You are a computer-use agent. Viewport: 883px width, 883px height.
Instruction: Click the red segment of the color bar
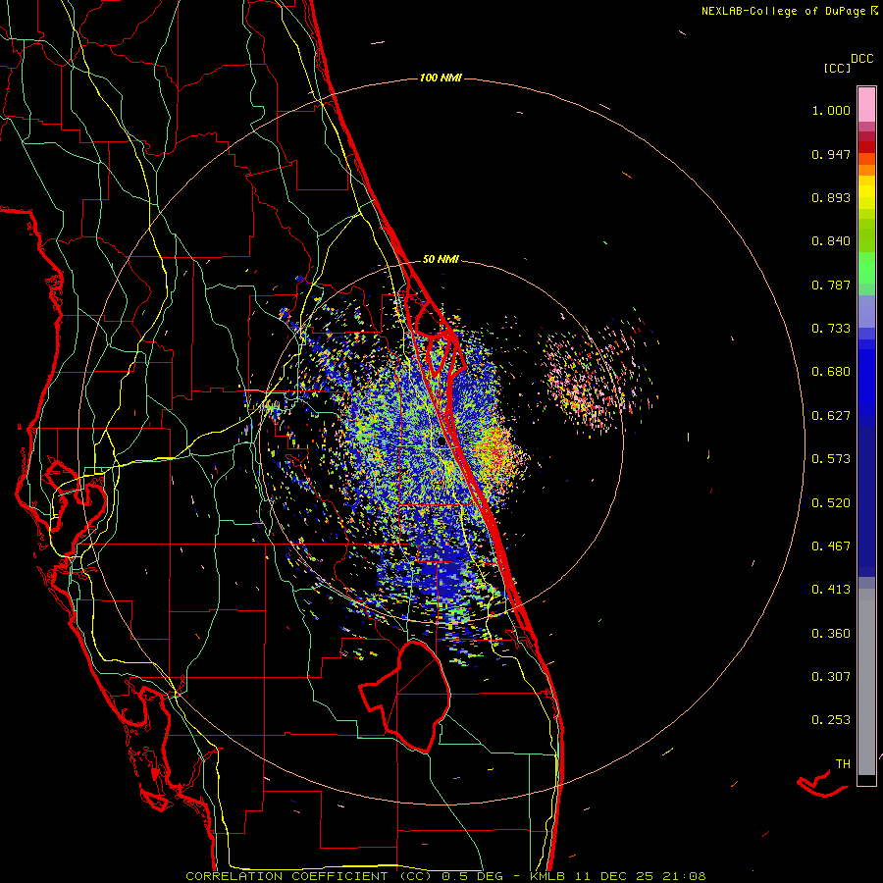tap(866, 147)
